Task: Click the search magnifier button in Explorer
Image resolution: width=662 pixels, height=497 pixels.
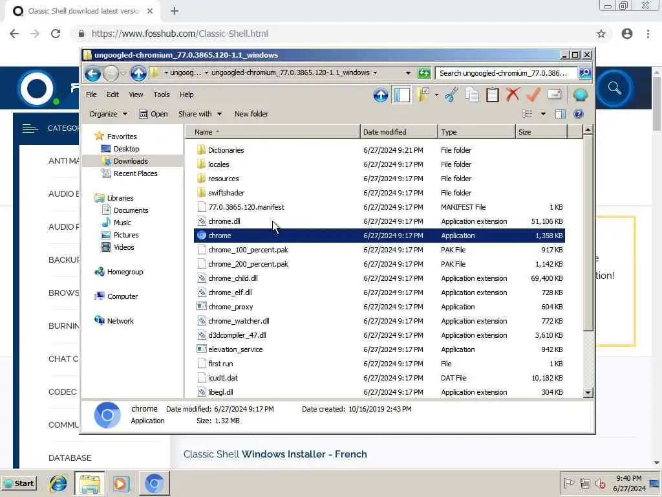Action: (x=584, y=73)
